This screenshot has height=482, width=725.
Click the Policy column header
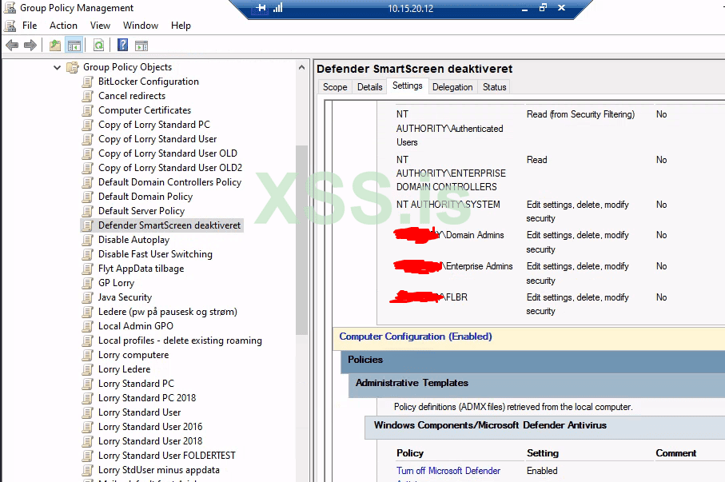410,453
